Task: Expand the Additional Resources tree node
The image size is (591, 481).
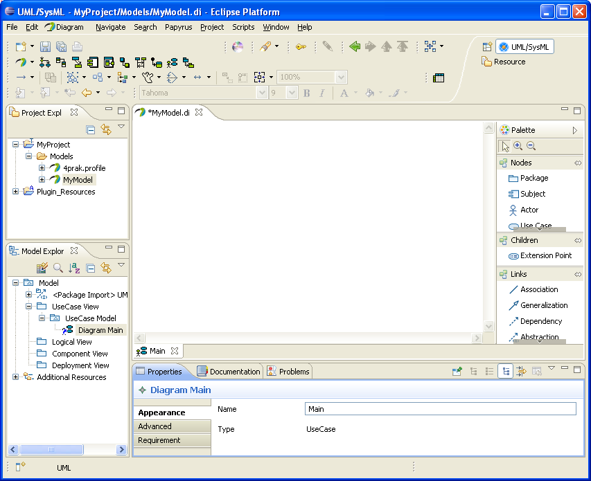Action: (16, 377)
